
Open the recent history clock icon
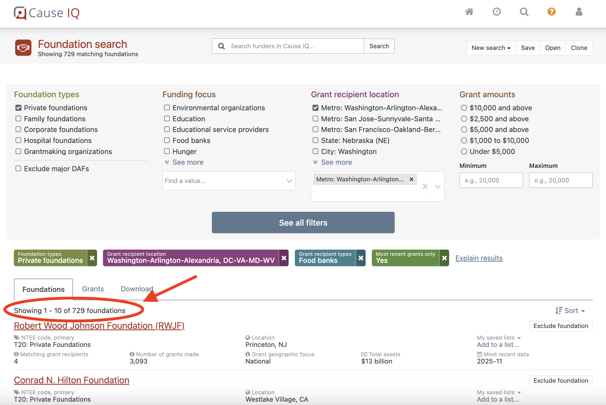click(497, 12)
